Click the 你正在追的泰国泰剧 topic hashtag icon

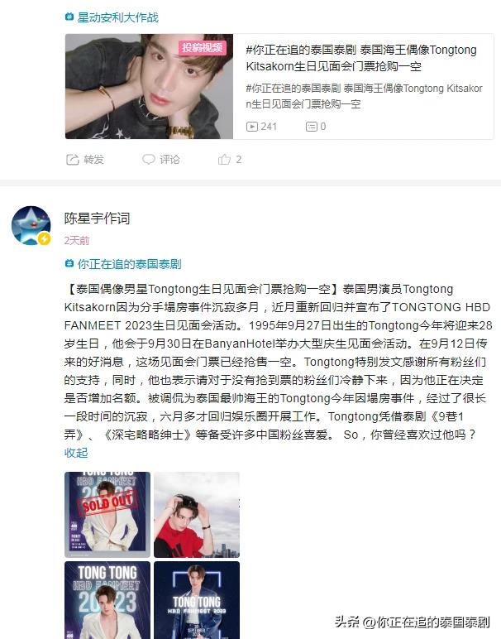(69, 264)
